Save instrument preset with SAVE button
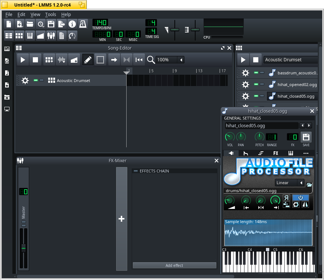Screen dimensions: 324x280 306,137
